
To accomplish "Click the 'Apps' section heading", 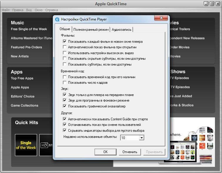I will point(17,72).
